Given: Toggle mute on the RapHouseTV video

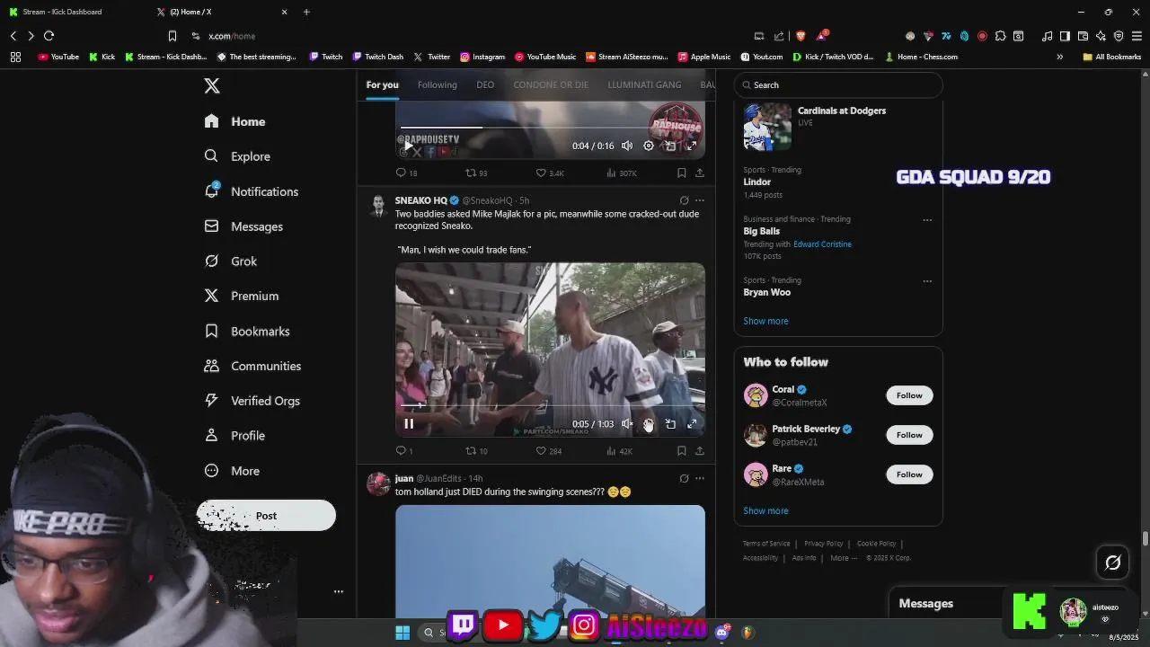Looking at the screenshot, I should (x=627, y=146).
